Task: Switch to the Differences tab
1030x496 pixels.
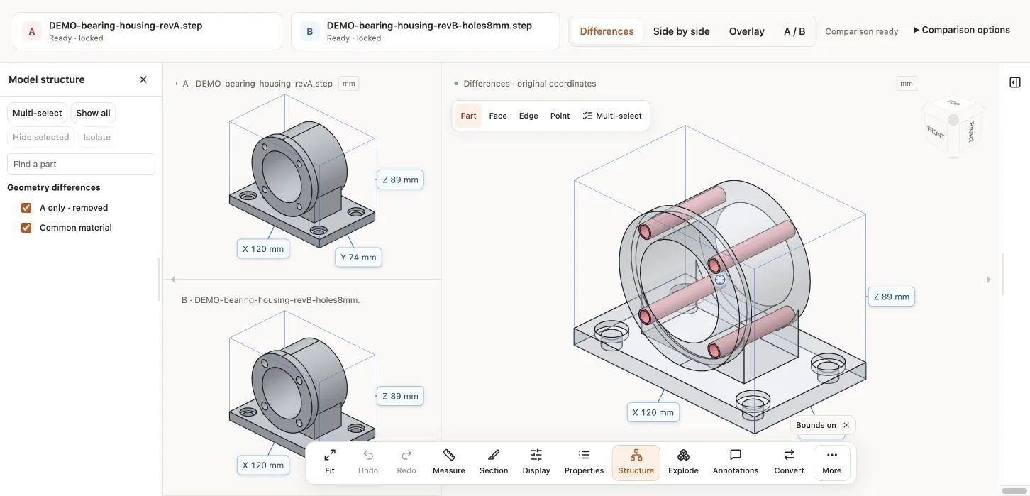Action: click(607, 31)
